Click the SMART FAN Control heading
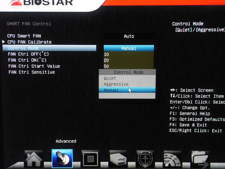The width and height of the screenshot is (225, 169). coord(29,24)
